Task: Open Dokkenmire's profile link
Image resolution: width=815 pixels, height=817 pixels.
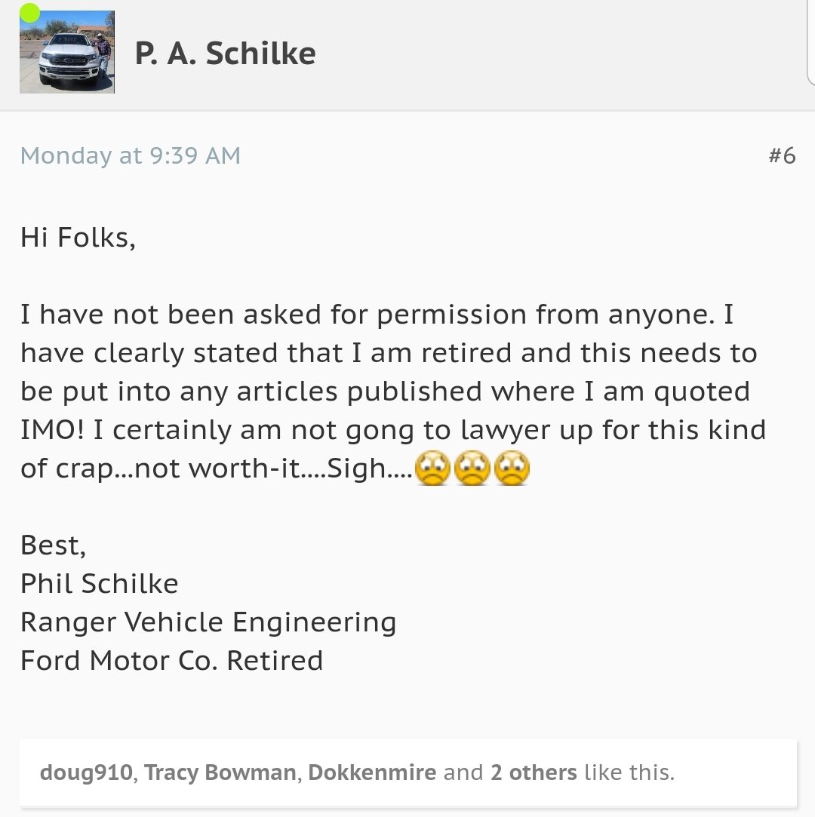Action: (x=372, y=772)
